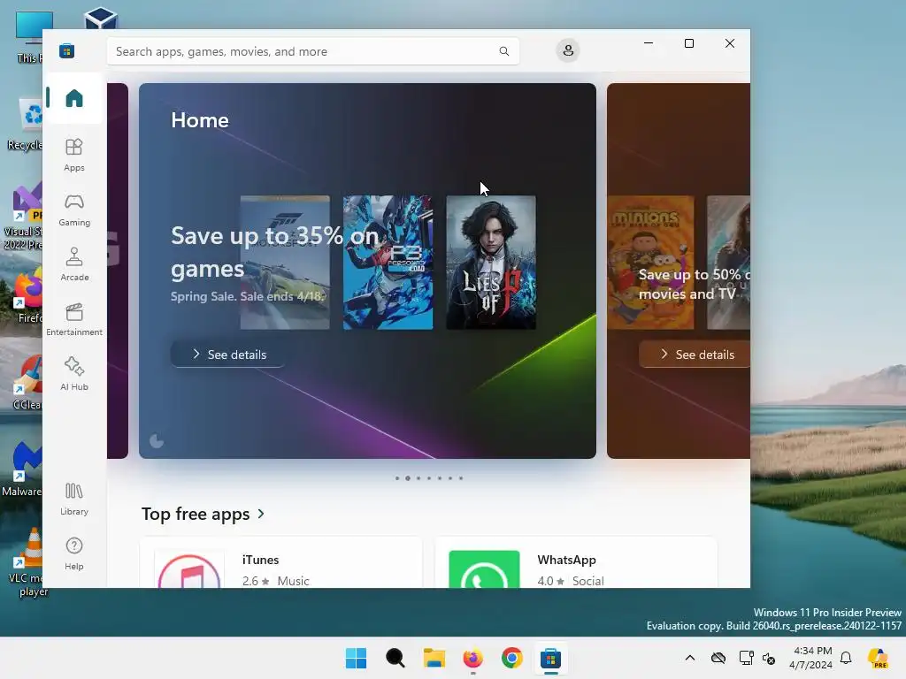The width and height of the screenshot is (906, 679).
Task: Open the Apps section
Action: click(74, 155)
